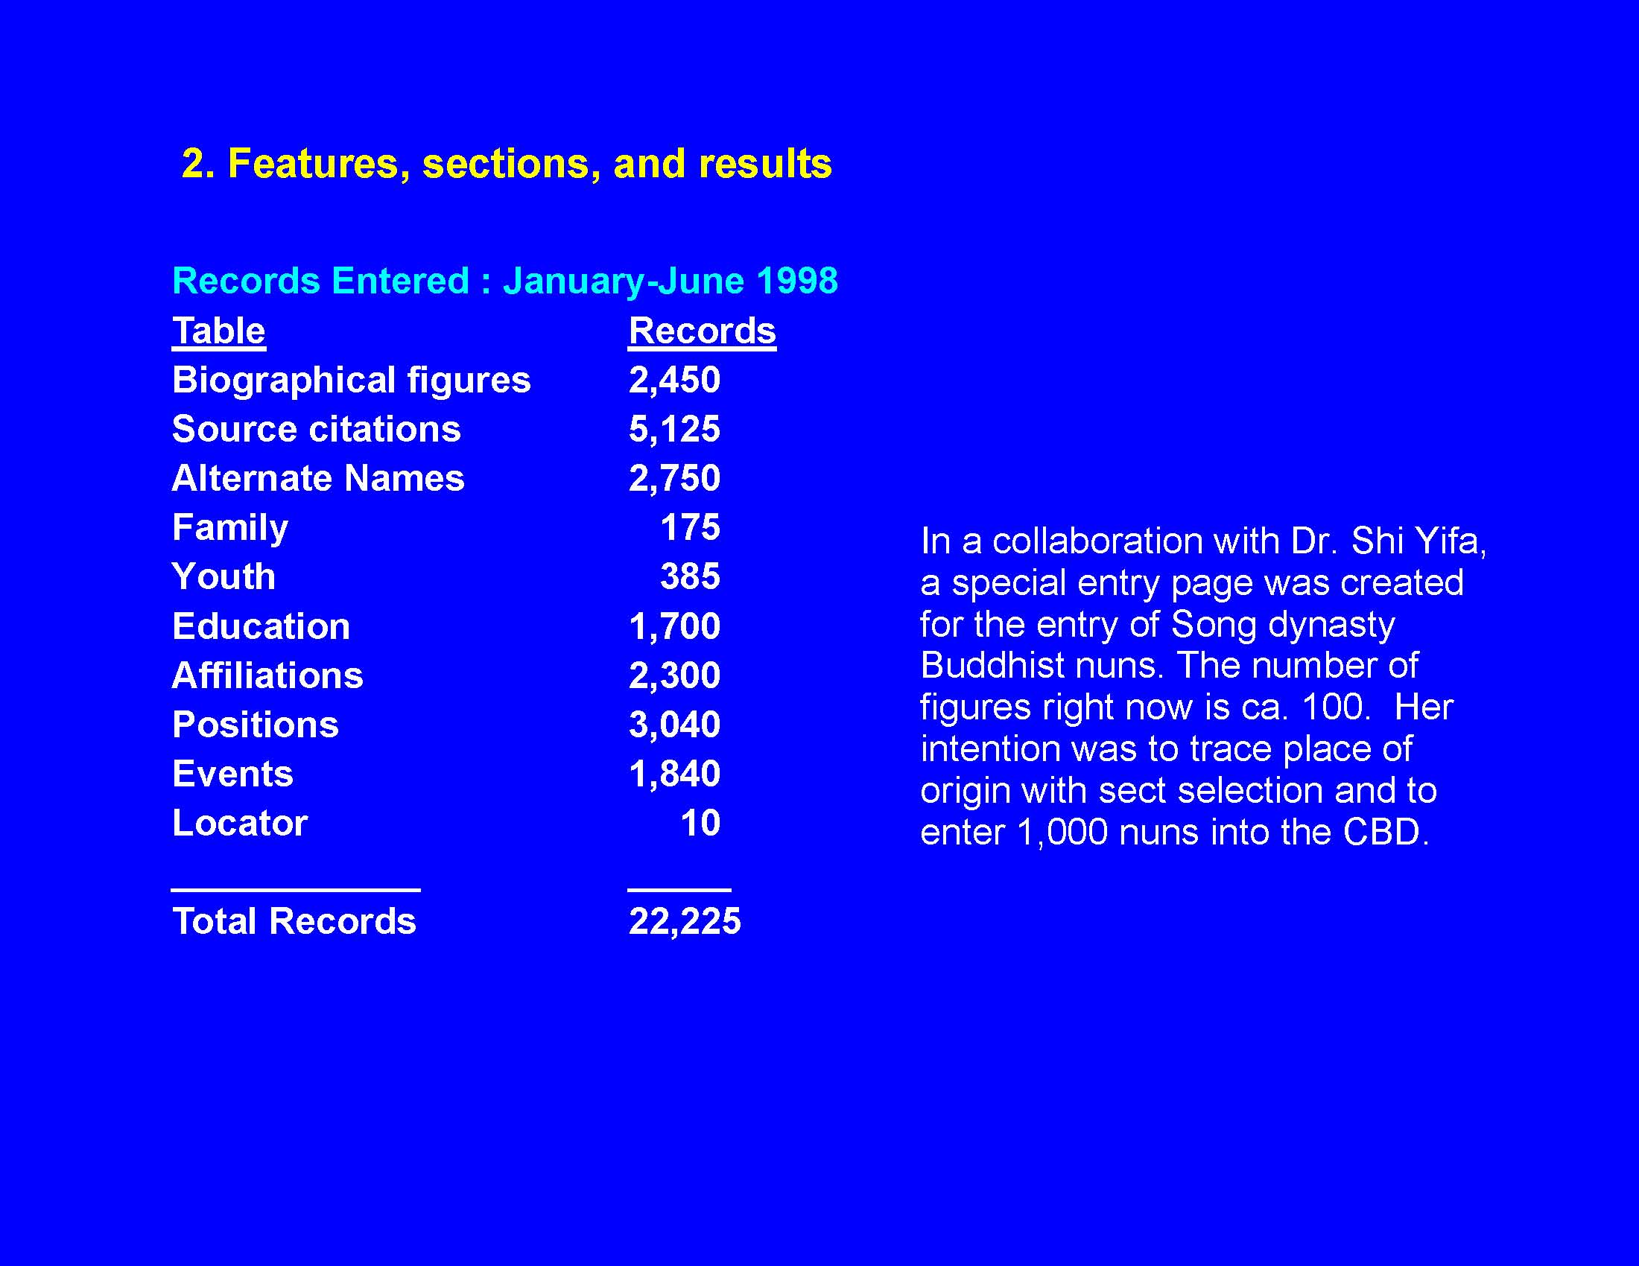Select the 'Youth' row label
The image size is (1639, 1266).
click(223, 576)
